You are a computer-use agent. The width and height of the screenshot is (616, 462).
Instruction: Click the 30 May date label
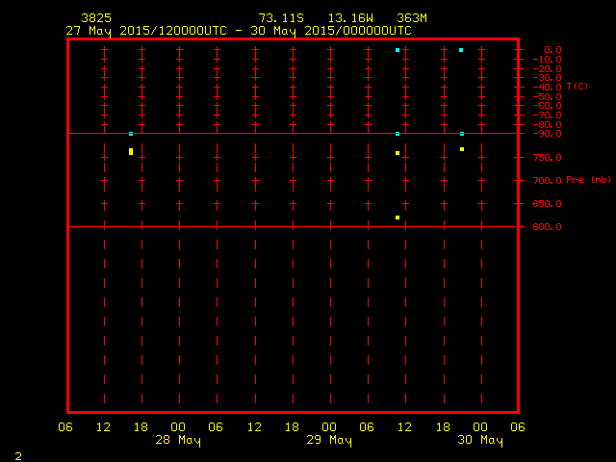(479, 441)
